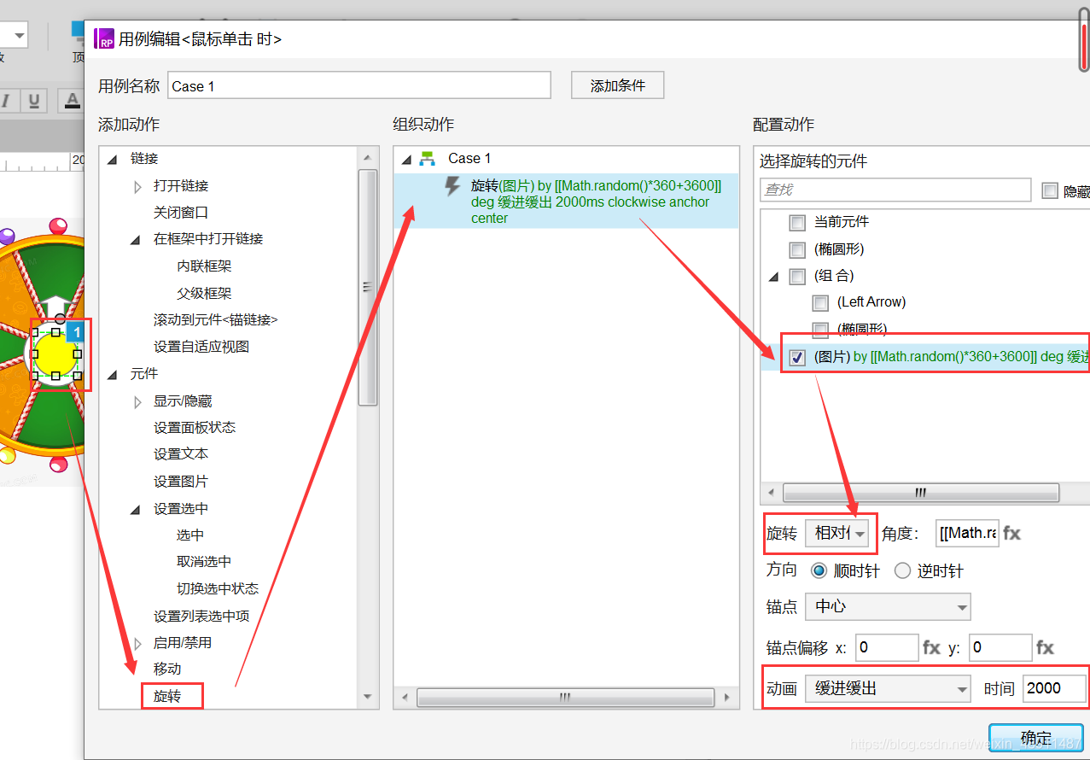This screenshot has width=1090, height=760.
Task: Collapse the 在框架中打开链接 node
Action: click(136, 240)
